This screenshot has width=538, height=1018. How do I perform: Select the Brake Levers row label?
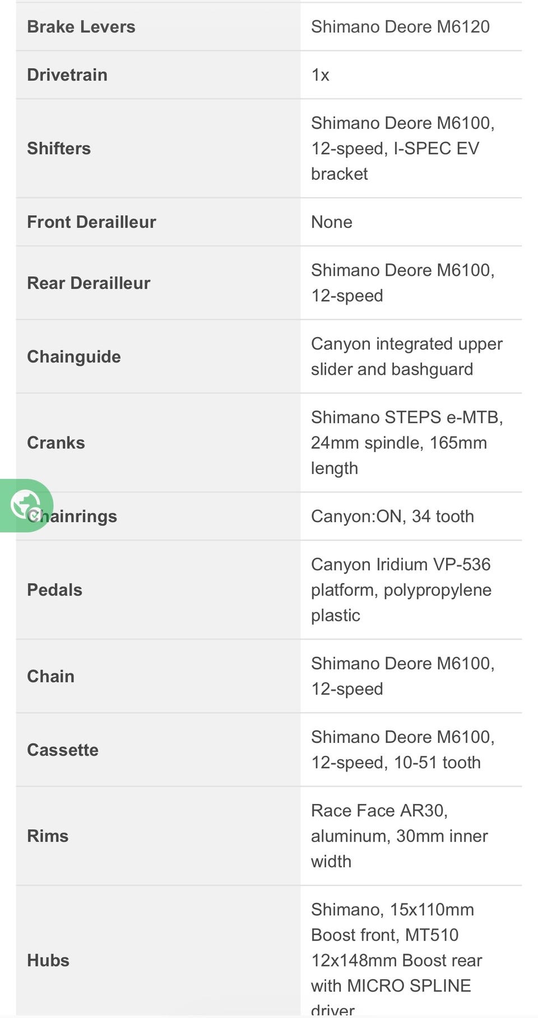coord(81,27)
